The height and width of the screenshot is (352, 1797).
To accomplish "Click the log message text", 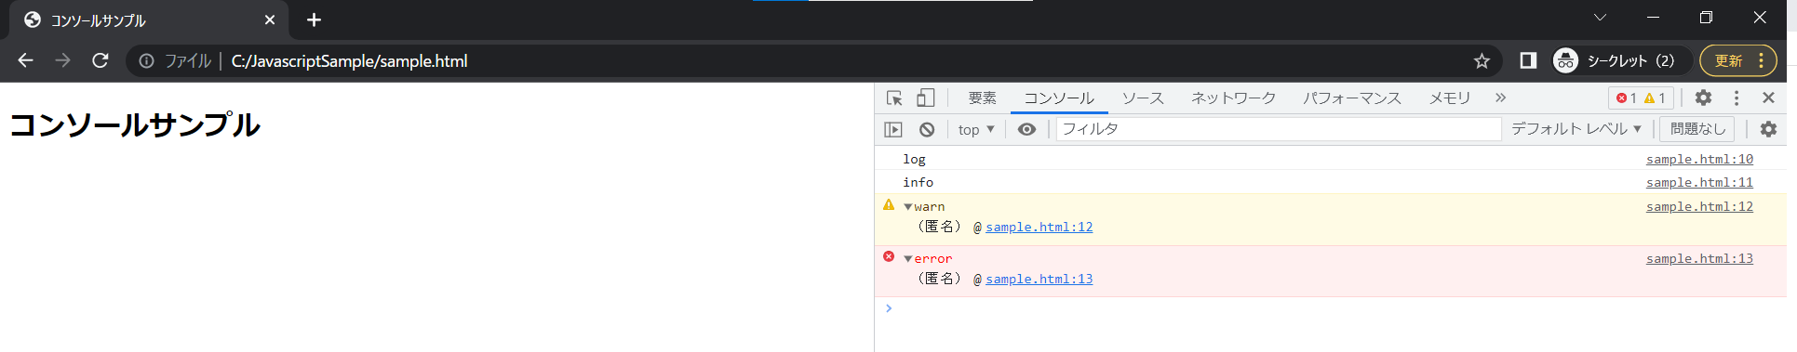I will (x=914, y=159).
